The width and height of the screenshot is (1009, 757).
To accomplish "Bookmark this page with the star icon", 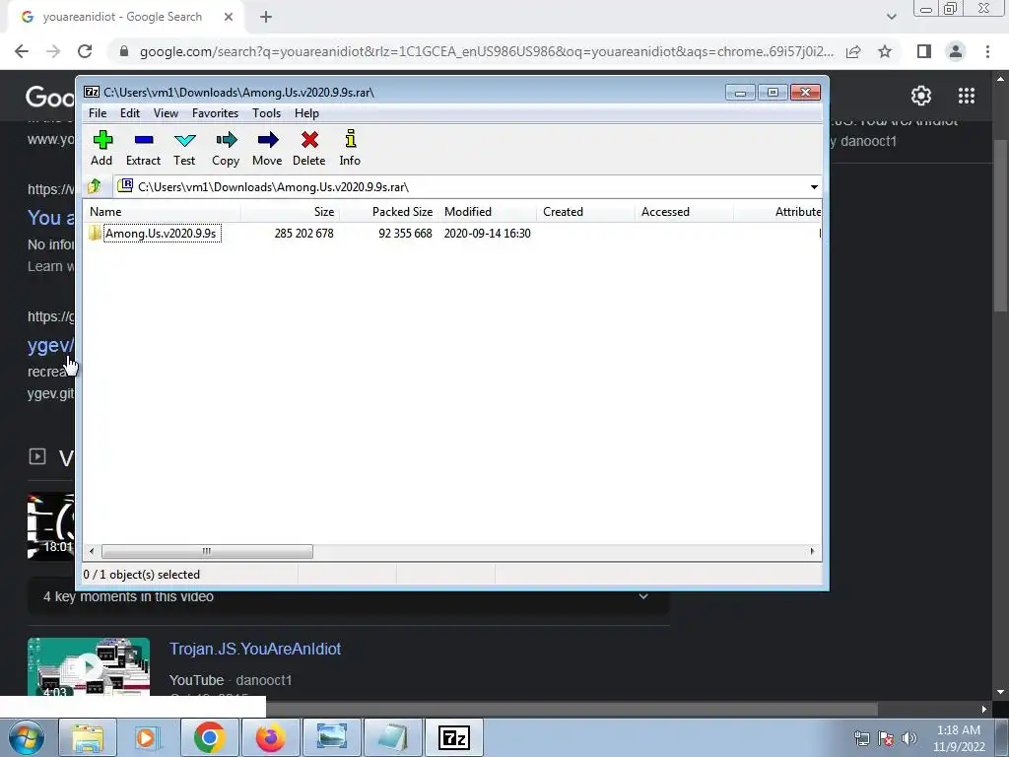I will point(885,51).
